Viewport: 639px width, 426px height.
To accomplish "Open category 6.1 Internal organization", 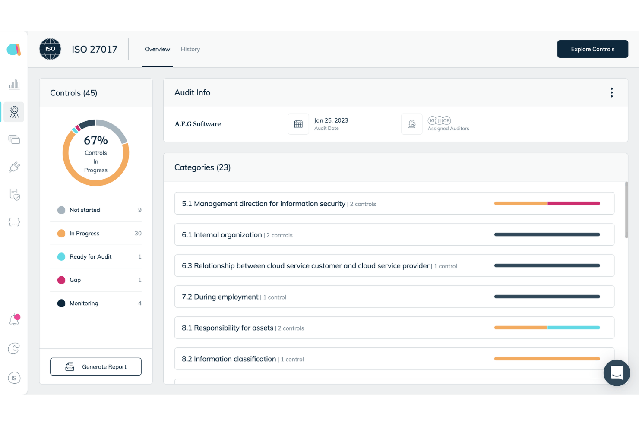I will pos(394,234).
